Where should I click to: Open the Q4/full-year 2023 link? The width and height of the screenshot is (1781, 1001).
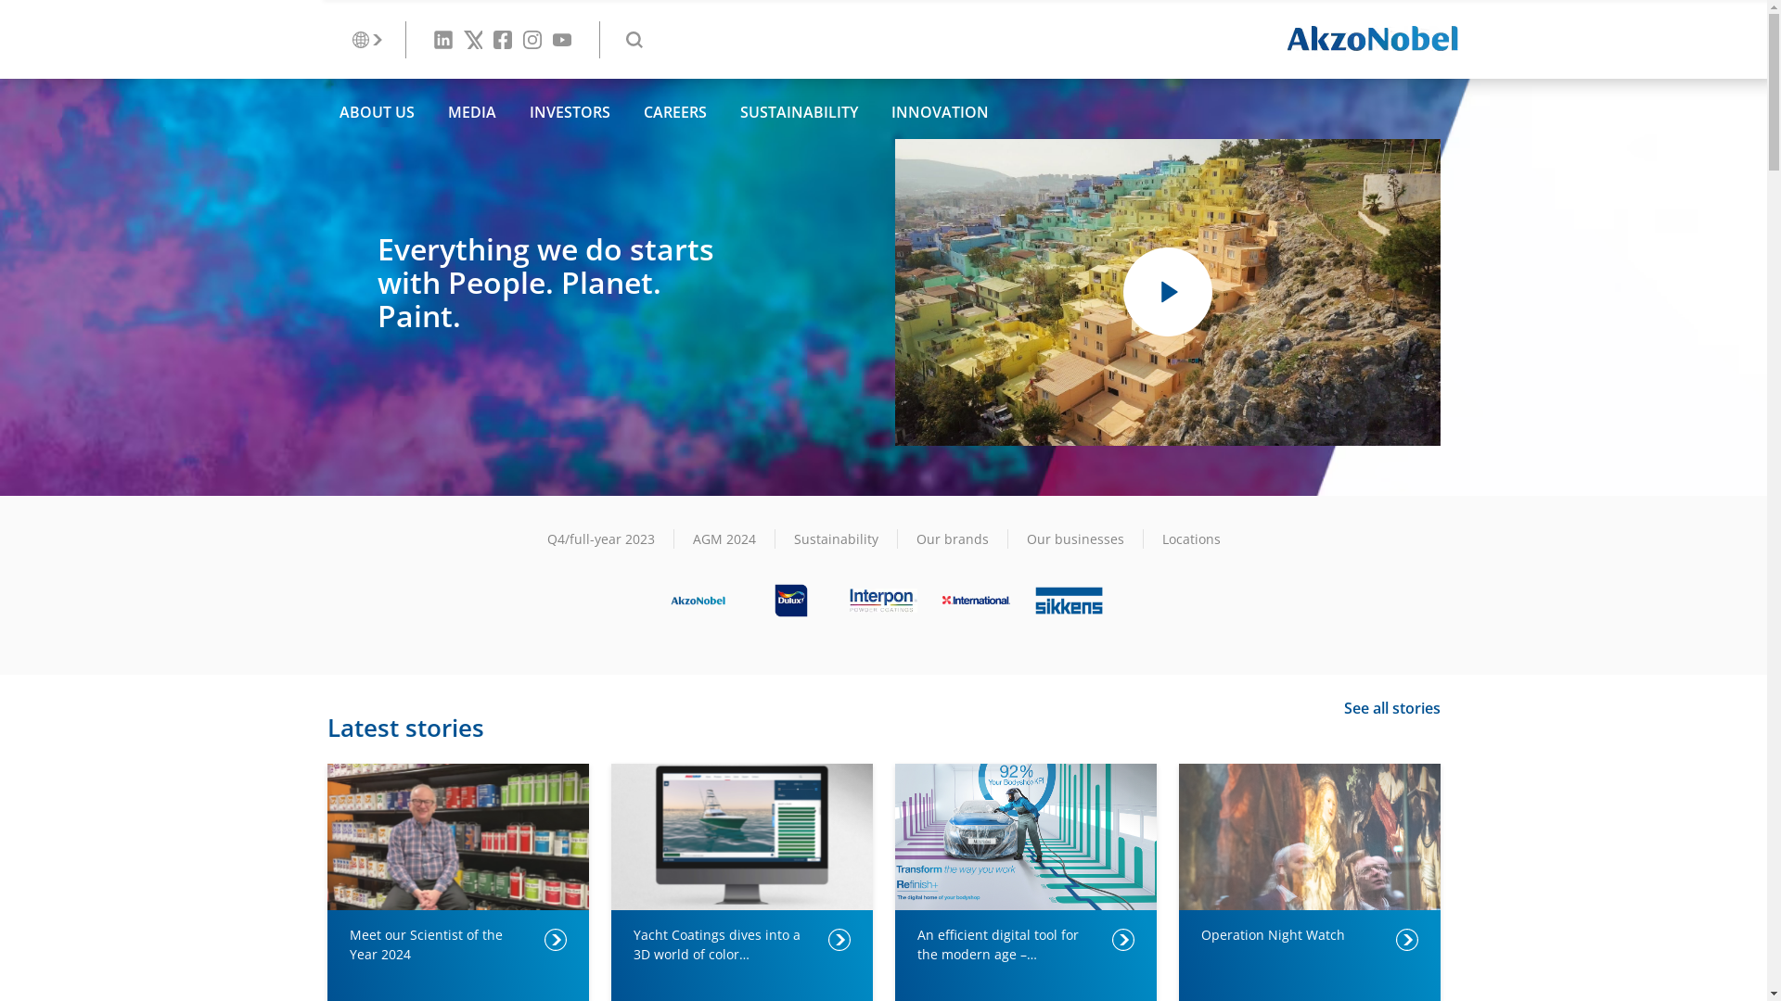coord(600,539)
